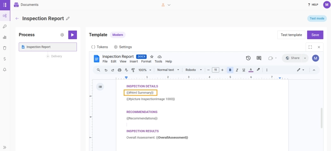Close the template editor panel
Viewport: 331px width, 151px height.
(x=319, y=47)
